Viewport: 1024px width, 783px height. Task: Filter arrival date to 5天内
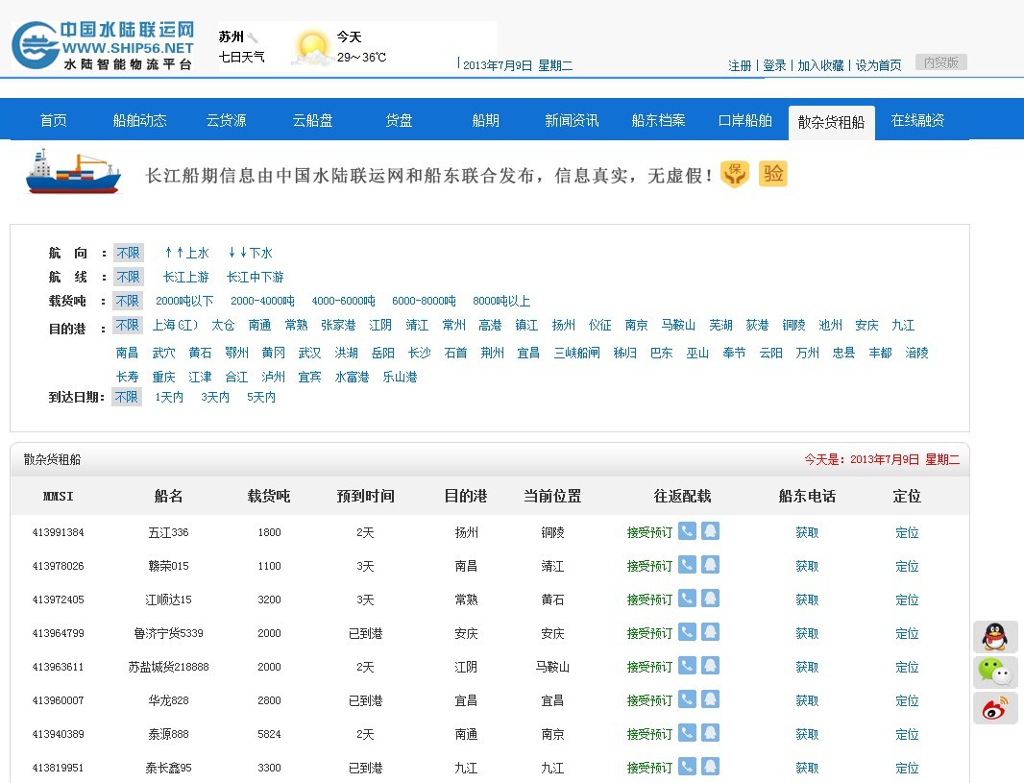(261, 397)
